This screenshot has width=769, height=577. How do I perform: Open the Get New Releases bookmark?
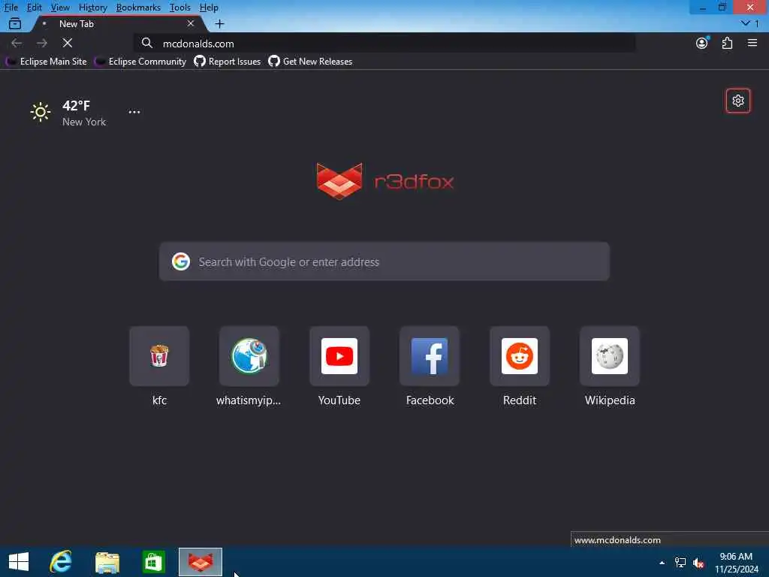pos(310,62)
